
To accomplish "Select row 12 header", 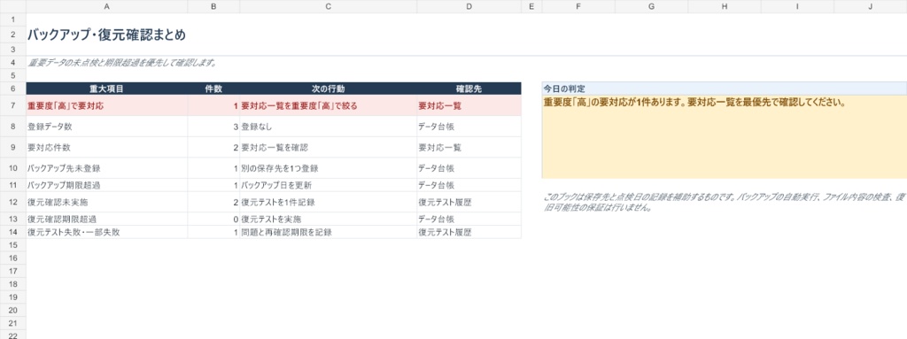I will (12, 203).
